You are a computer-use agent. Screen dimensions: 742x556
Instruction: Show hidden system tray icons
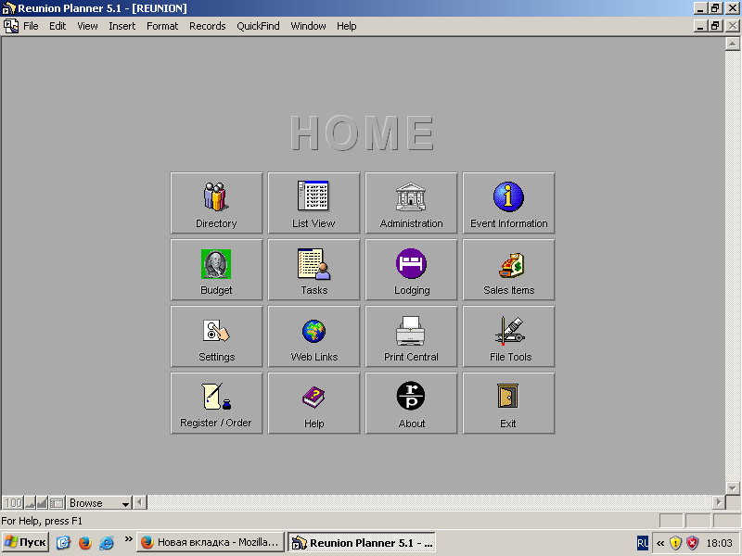(659, 543)
